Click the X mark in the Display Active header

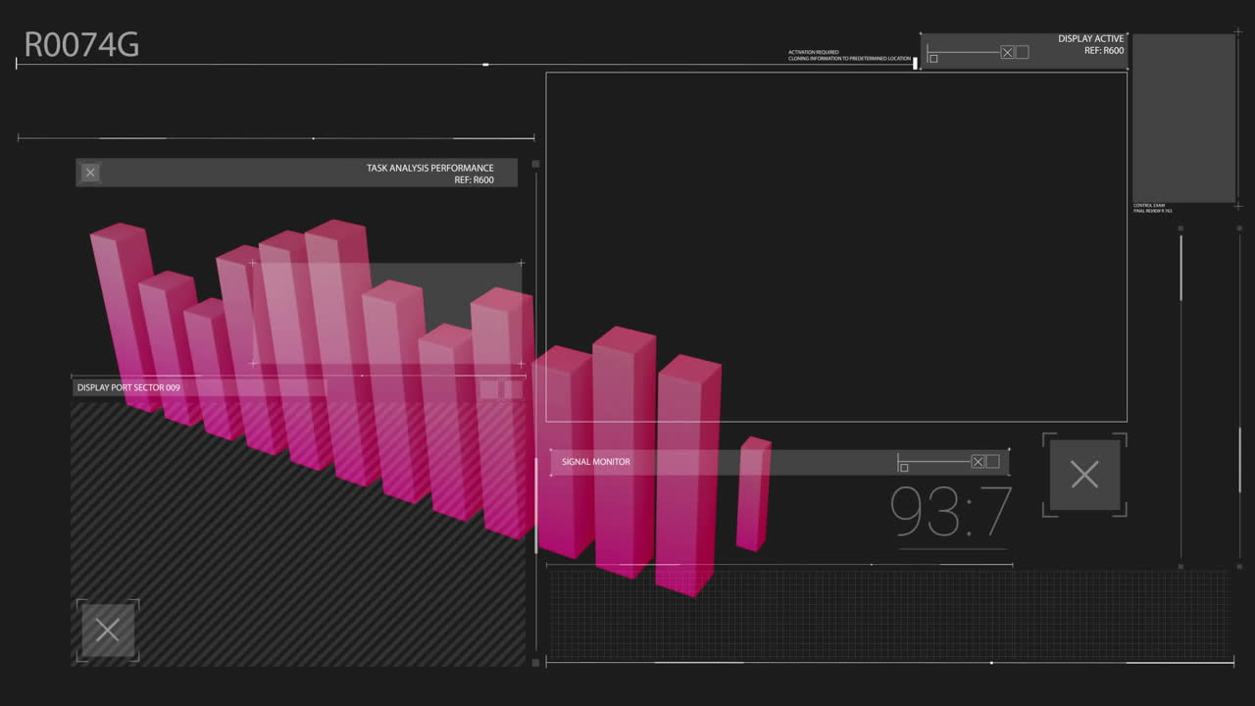1007,52
